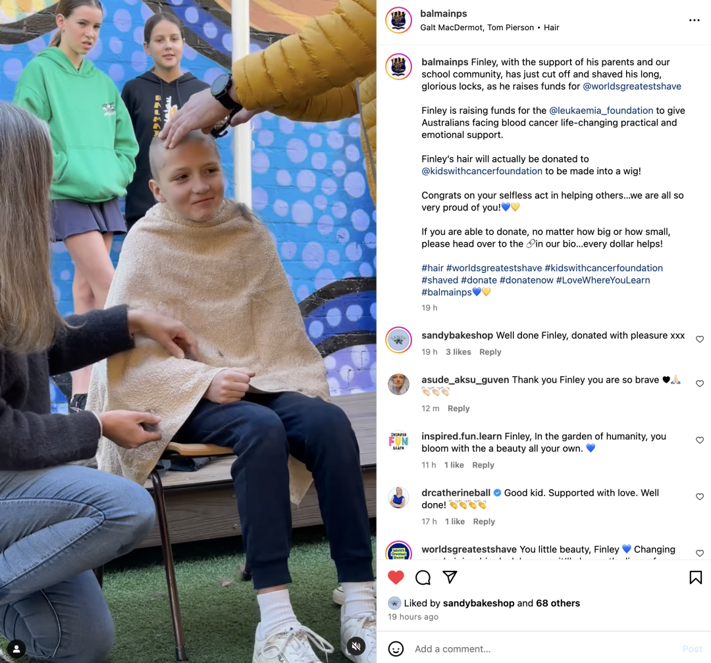The width and height of the screenshot is (711, 663).
Task: Open the @leukaemia_foundation mention link
Action: click(x=601, y=110)
